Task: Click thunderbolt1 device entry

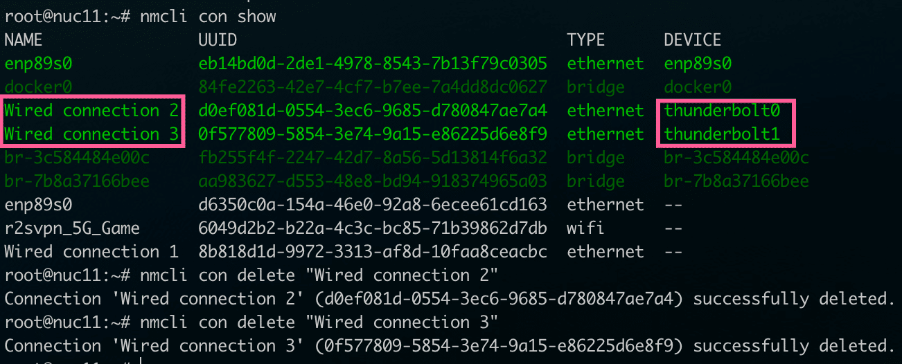Action: pyautogui.click(x=723, y=134)
